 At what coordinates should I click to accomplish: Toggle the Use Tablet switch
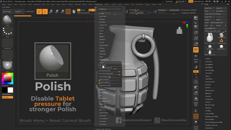pos(110,65)
